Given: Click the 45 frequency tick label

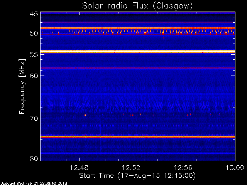Looking at the screenshot, I should (x=34, y=14).
